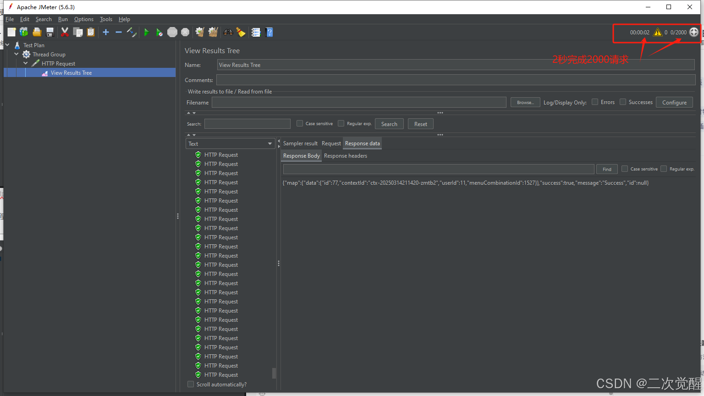Enable Scroll automatically checkbox
The width and height of the screenshot is (704, 396).
click(191, 384)
